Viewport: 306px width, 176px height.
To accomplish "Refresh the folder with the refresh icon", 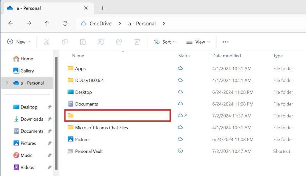I will tap(65, 23).
